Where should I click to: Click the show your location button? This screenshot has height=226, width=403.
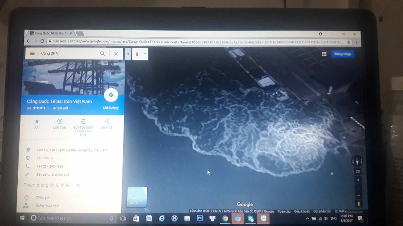pos(358,180)
